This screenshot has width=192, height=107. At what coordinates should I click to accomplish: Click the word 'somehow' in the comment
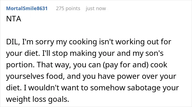[x=108, y=88]
